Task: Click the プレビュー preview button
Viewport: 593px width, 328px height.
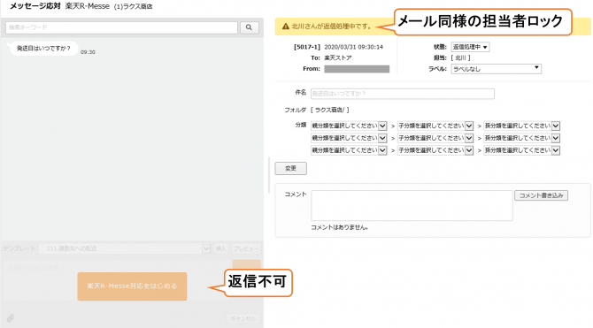Action: [x=246, y=248]
